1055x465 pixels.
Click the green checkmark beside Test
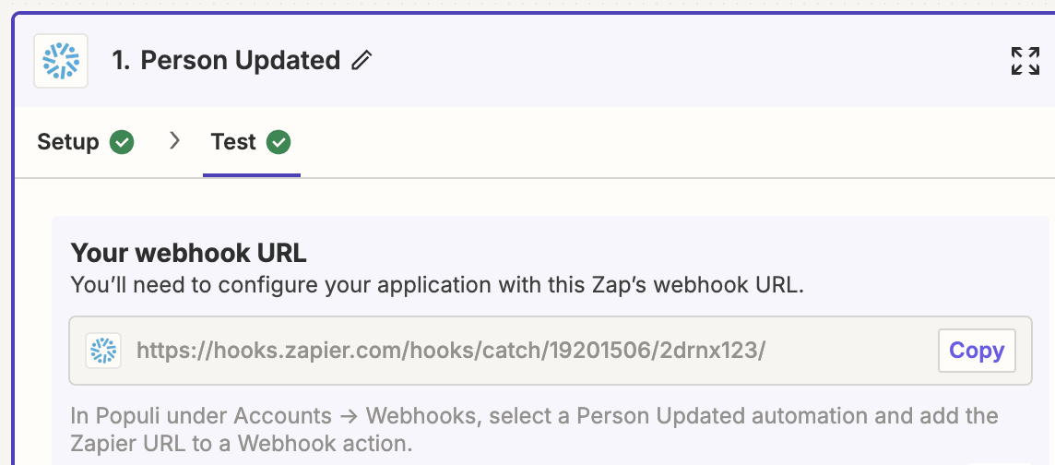pyautogui.click(x=279, y=142)
